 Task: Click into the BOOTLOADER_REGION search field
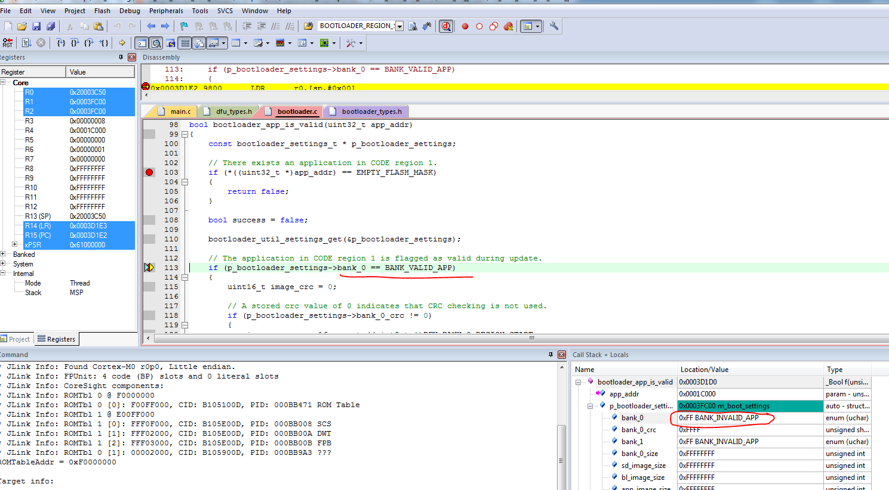click(x=356, y=26)
